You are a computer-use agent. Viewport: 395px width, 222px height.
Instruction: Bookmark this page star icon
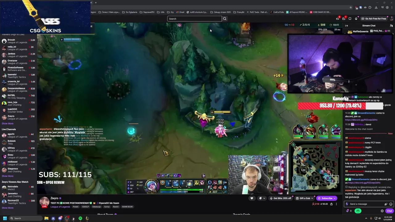[351, 7]
